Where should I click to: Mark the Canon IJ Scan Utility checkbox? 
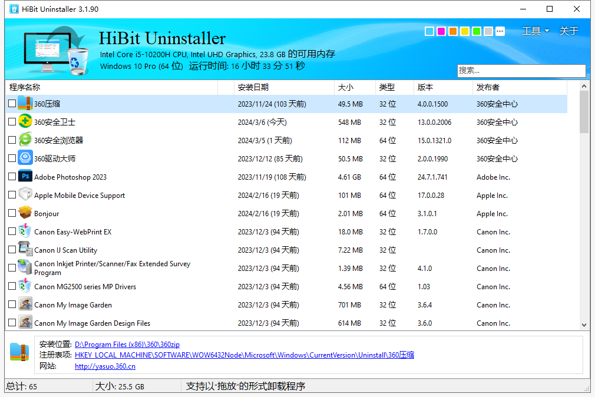pyautogui.click(x=12, y=249)
